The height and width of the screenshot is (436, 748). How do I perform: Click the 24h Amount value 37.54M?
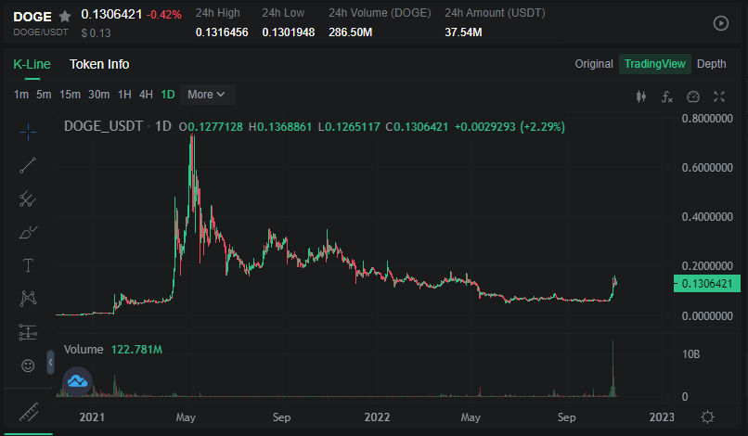[463, 32]
